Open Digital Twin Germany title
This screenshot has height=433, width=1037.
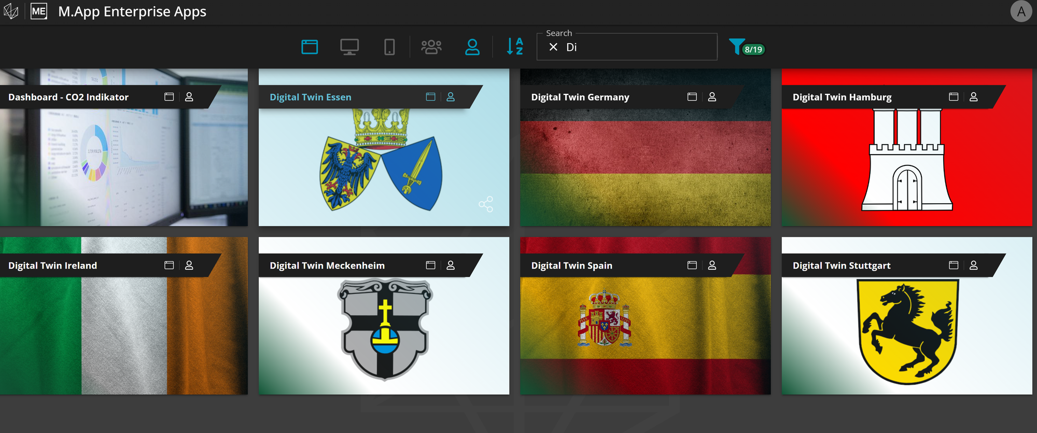(580, 97)
